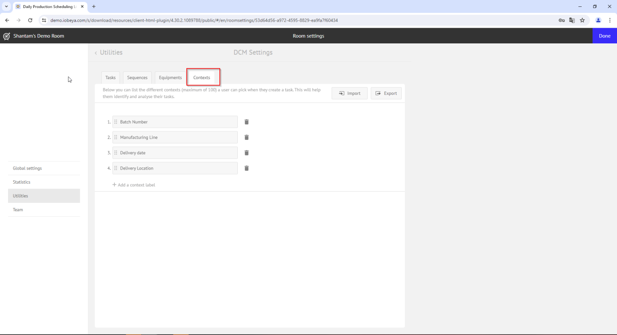Click the drag handle beside Manufacturing Line

(x=115, y=137)
